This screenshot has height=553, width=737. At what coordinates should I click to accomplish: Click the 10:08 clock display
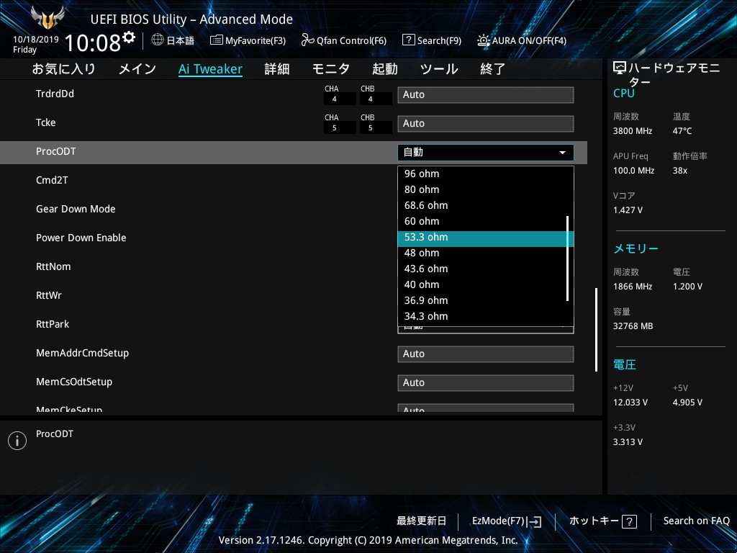(x=93, y=42)
